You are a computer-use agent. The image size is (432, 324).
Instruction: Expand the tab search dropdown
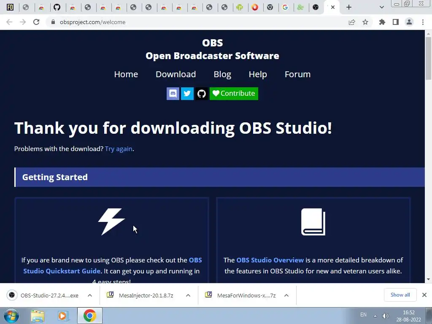pos(381,7)
